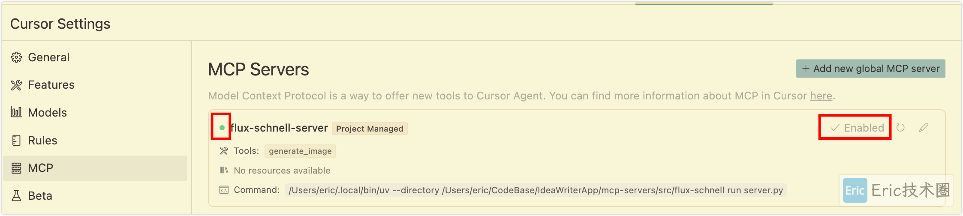This screenshot has height=216, width=963.
Task: Click the green status dot of flux-schnell-server
Action: pos(222,128)
